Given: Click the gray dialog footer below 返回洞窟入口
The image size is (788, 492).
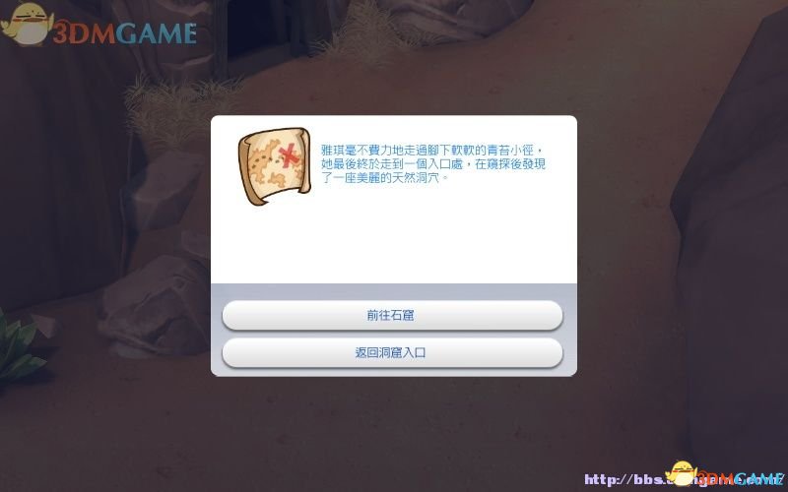Looking at the screenshot, I should (x=393, y=373).
